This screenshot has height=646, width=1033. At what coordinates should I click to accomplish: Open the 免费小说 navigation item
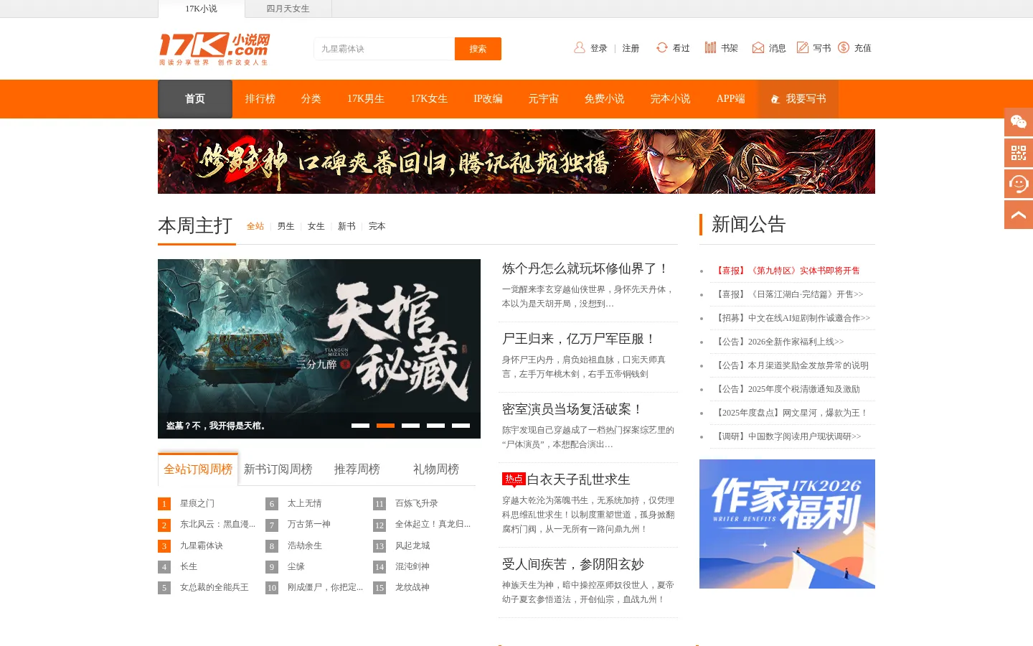pos(605,99)
